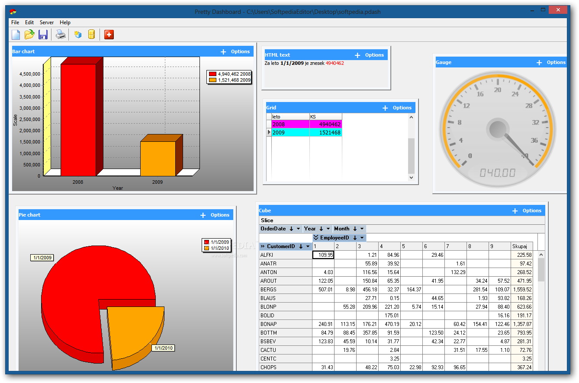Open a dashboard file using the folder icon
Screen dimensions: 579x383
(x=29, y=35)
